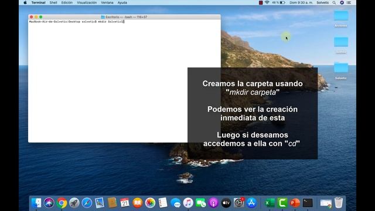Open the Ventana menu
The width and height of the screenshot is (375, 211).
click(x=107, y=2)
